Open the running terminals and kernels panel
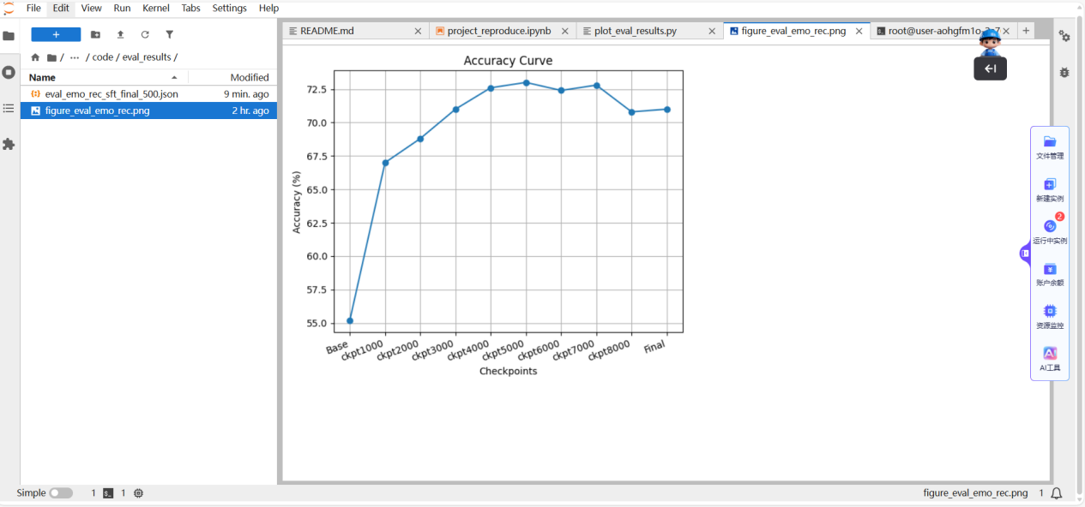The image size is (1085, 507). pyautogui.click(x=9, y=73)
